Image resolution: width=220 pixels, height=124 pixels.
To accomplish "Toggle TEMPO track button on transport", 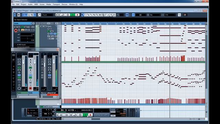I will point(113,112).
